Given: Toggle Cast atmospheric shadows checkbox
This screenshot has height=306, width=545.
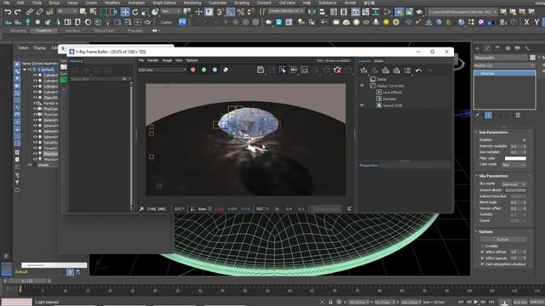Looking at the screenshot, I should coord(482,264).
